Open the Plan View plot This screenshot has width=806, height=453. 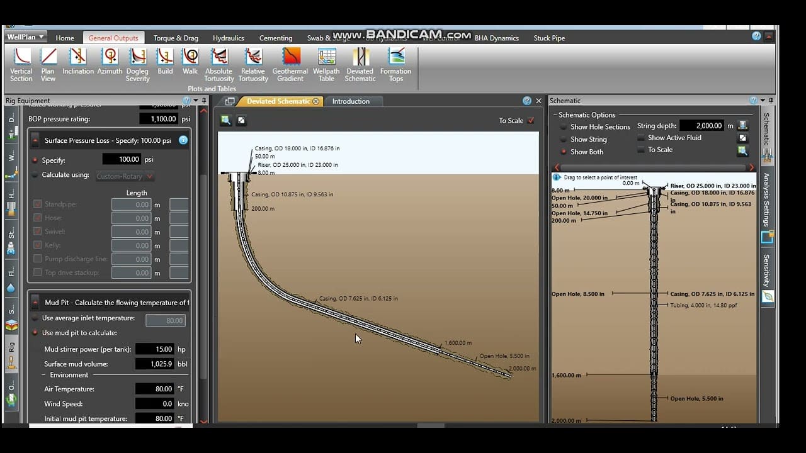click(x=48, y=65)
